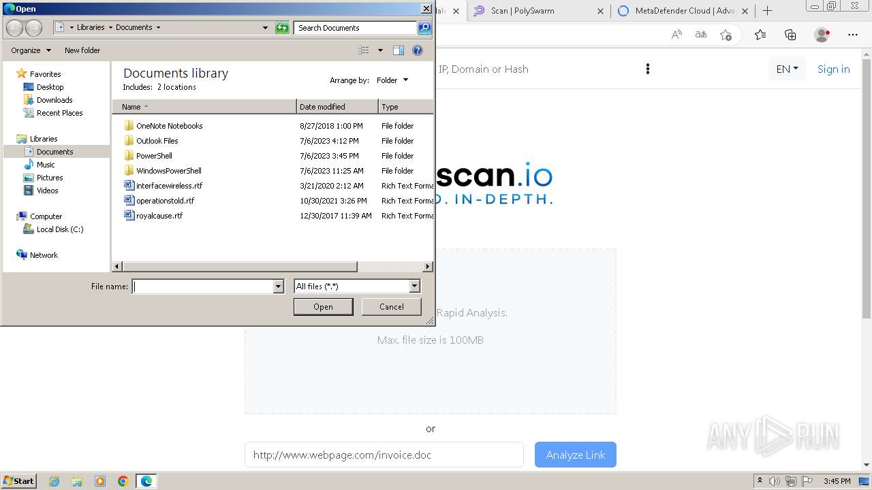Click the Cancel button
The image size is (872, 490).
(x=392, y=307)
